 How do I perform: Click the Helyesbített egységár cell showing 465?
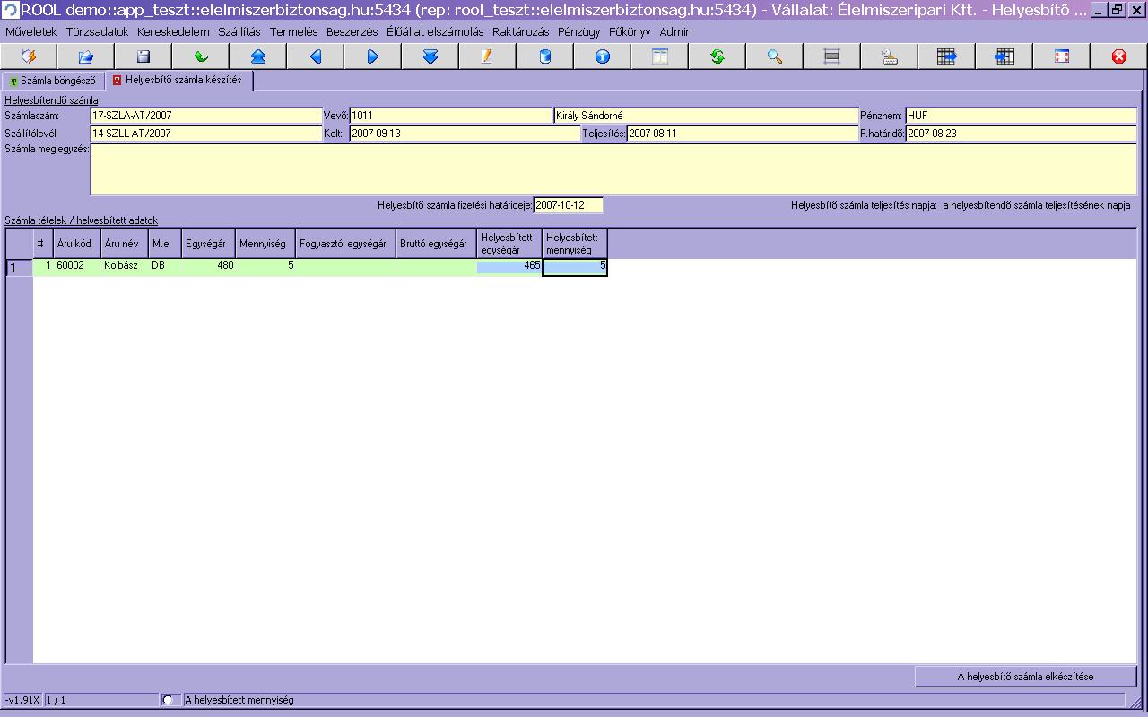click(509, 266)
